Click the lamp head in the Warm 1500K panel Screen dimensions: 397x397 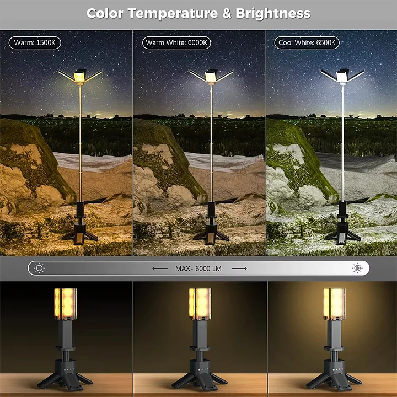79,76
